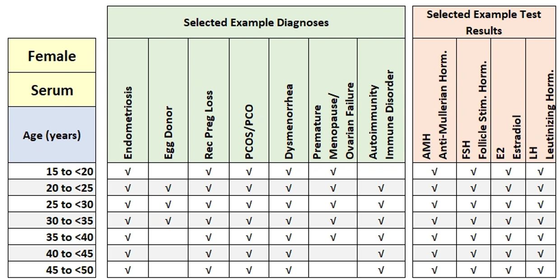Click the Serum label cell
The image size is (560, 279).
click(x=52, y=90)
